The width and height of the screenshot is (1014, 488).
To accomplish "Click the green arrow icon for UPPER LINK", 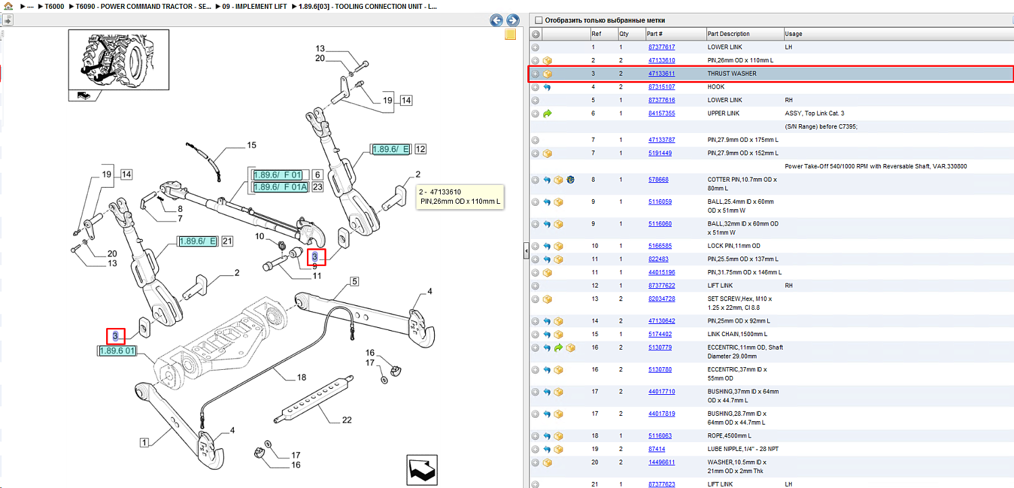I will pos(548,113).
